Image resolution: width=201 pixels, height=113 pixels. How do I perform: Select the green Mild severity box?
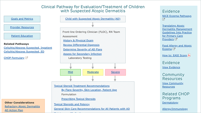pyautogui.click(x=71, y=72)
